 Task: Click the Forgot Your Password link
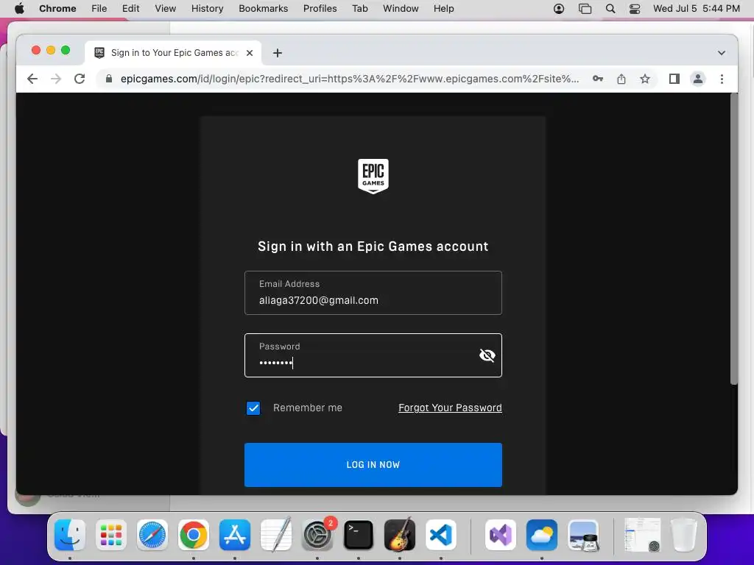[x=450, y=408]
